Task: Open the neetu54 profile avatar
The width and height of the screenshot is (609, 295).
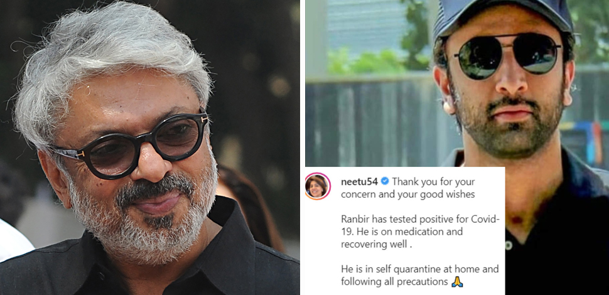Action: tap(318, 186)
